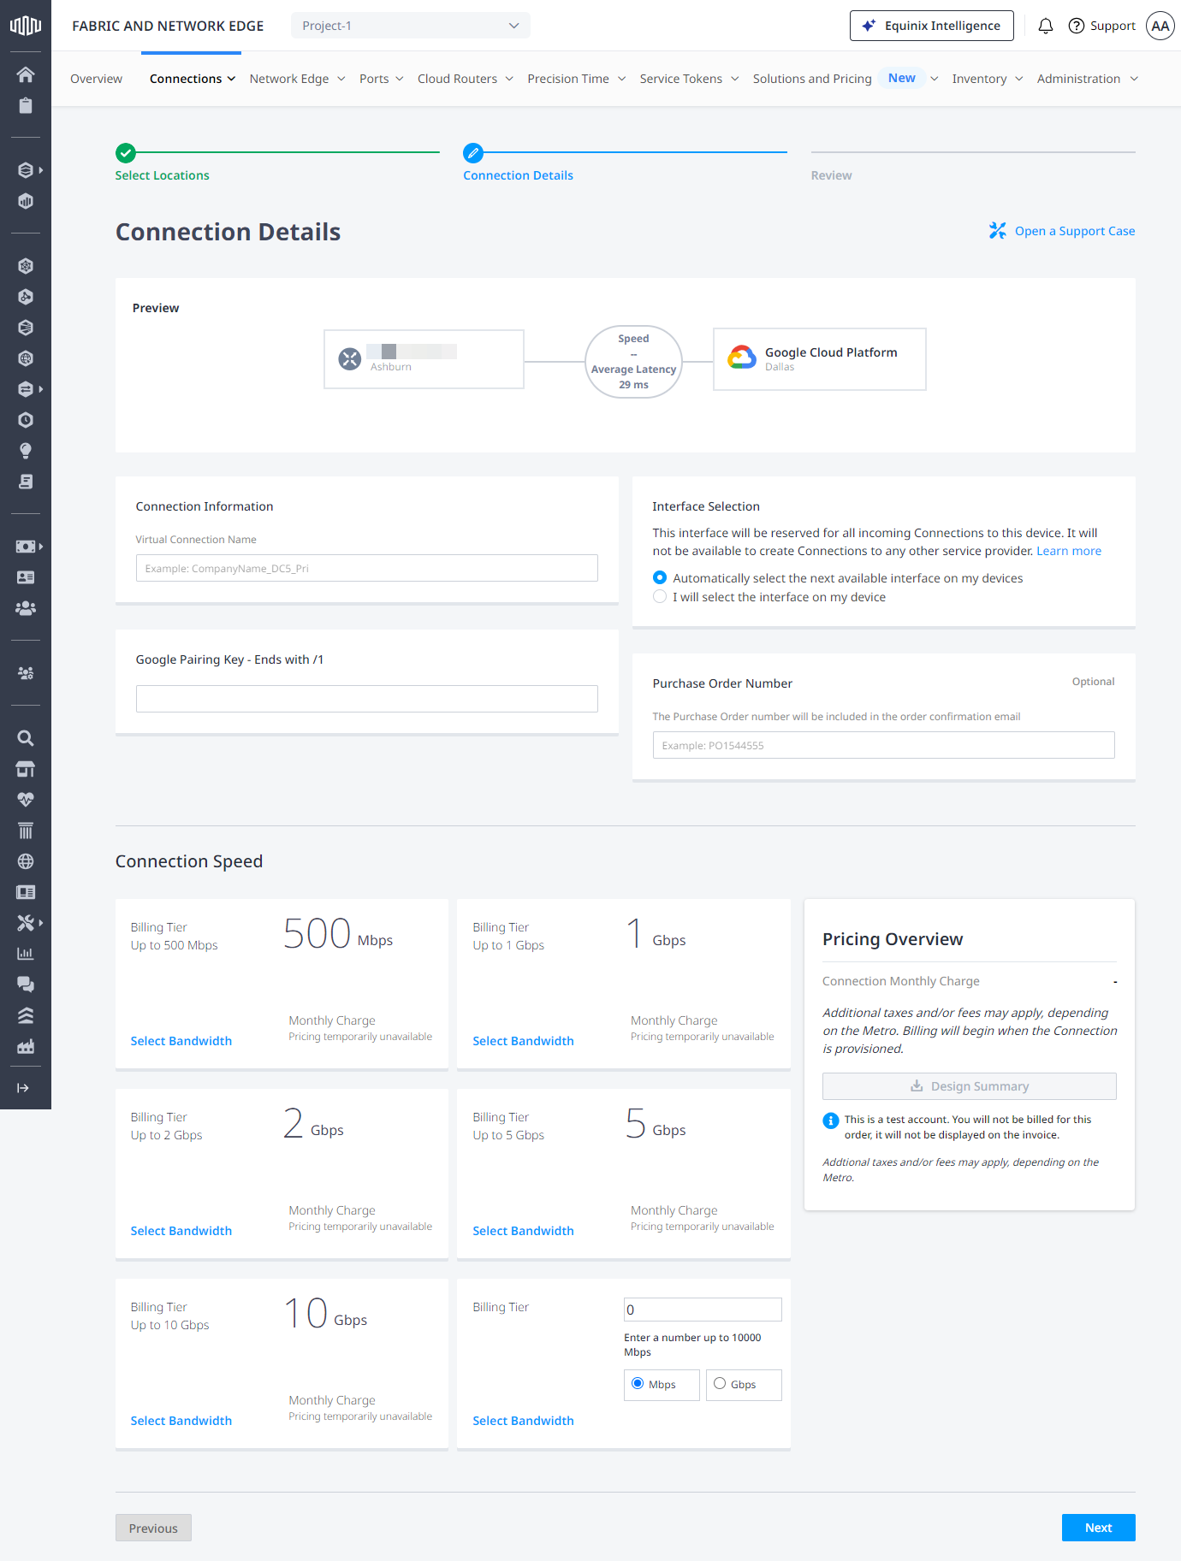Open the scroll document sidebar icon
This screenshot has width=1181, height=1561.
point(26,482)
